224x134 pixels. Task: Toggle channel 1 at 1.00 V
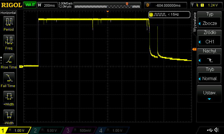point(15,130)
